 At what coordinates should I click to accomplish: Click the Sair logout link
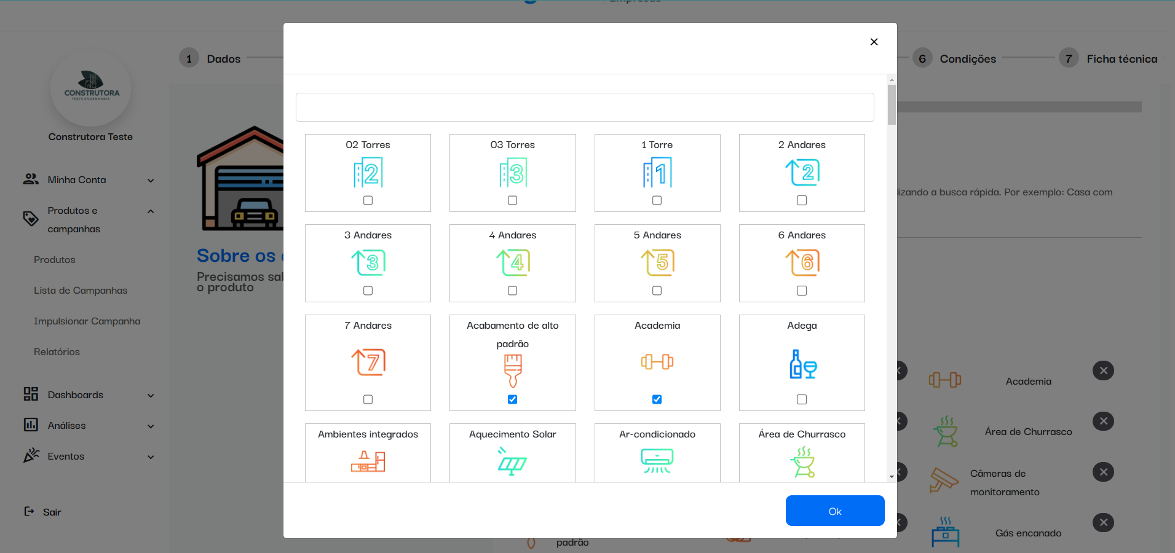coord(52,512)
